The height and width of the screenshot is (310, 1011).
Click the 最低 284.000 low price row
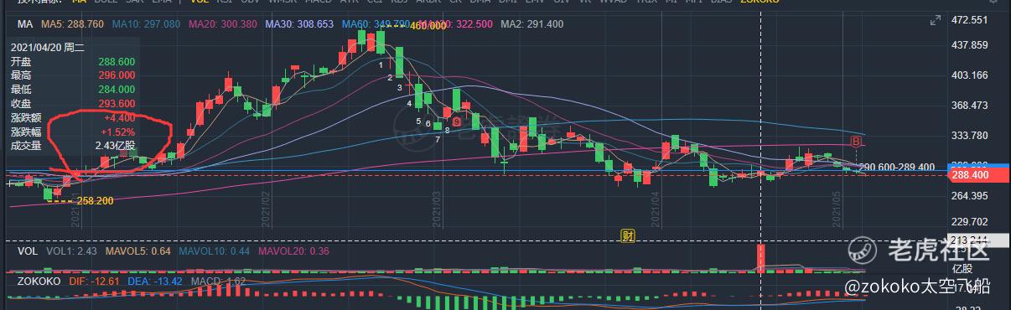72,90
